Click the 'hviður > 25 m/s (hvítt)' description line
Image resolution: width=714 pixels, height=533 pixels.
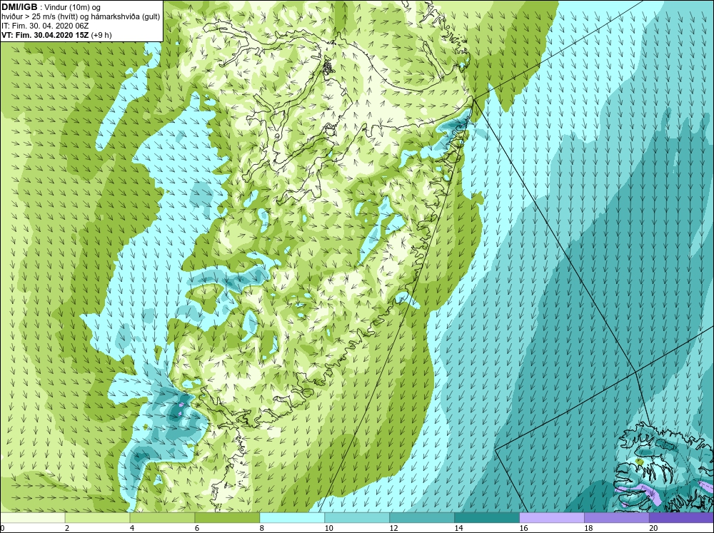(81, 16)
